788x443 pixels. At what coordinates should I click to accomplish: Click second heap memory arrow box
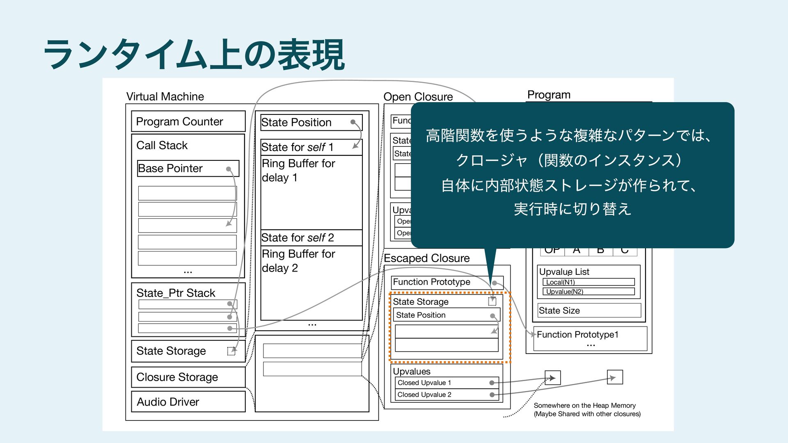pos(614,377)
